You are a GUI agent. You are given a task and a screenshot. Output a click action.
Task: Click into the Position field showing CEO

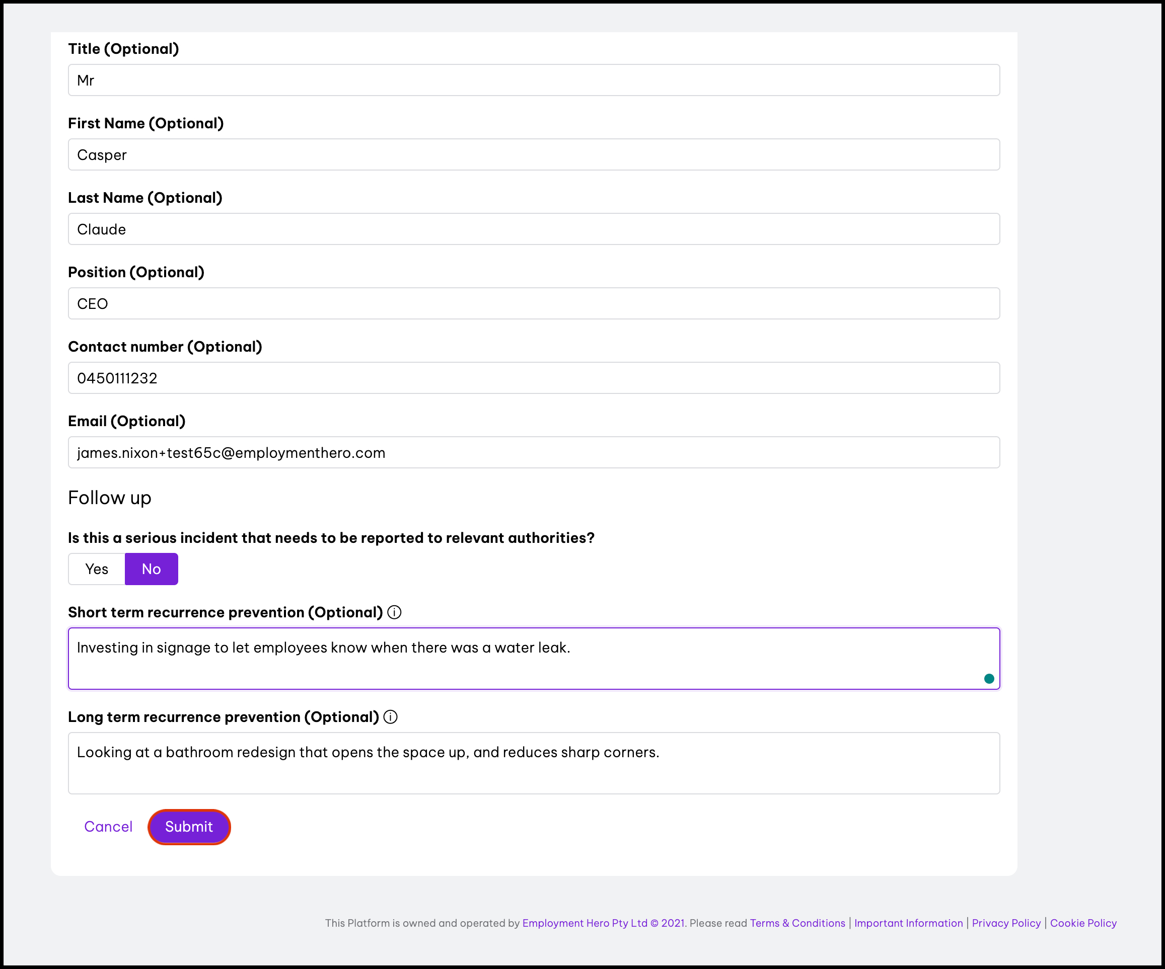(x=533, y=304)
